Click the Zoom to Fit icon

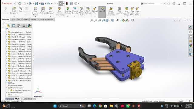(92, 20)
